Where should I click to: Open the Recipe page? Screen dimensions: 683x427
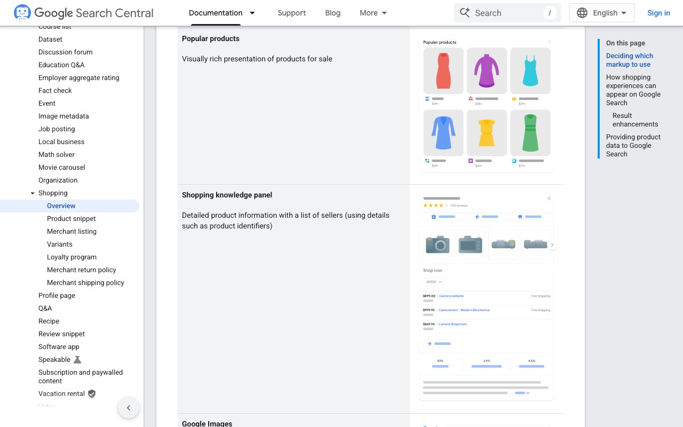49,321
